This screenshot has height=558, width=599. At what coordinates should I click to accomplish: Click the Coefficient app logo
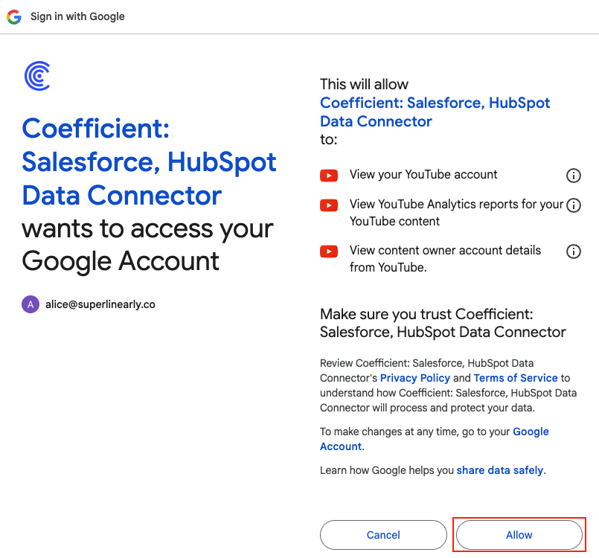[x=37, y=76]
